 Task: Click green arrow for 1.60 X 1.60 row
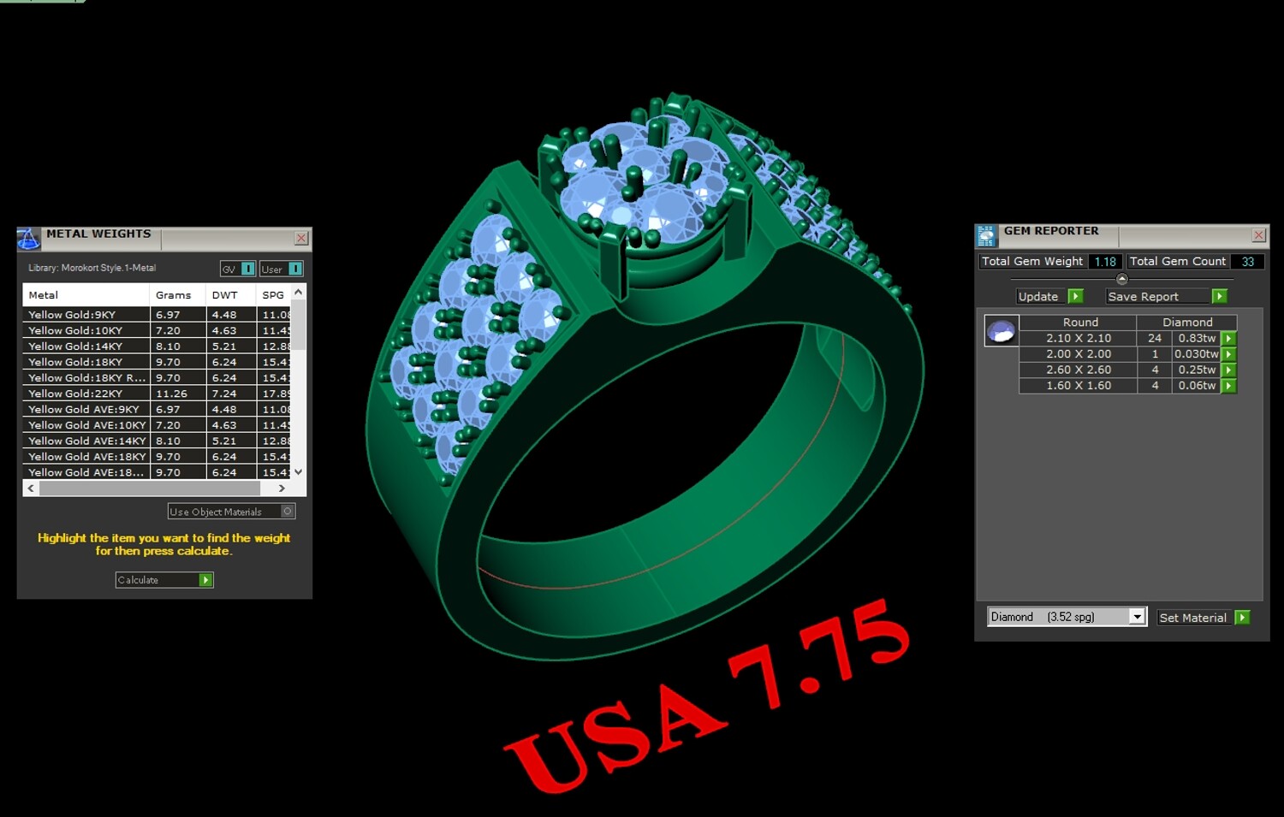(1229, 386)
